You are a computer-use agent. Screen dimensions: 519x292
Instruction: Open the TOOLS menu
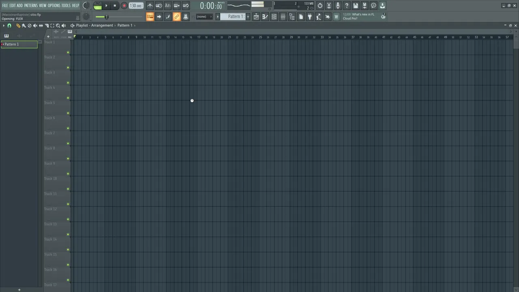66,6
